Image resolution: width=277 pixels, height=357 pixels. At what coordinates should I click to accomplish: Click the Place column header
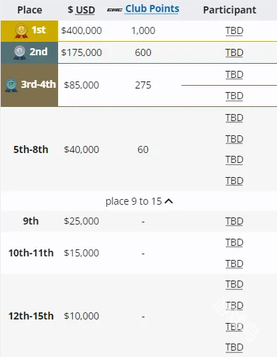30,10
